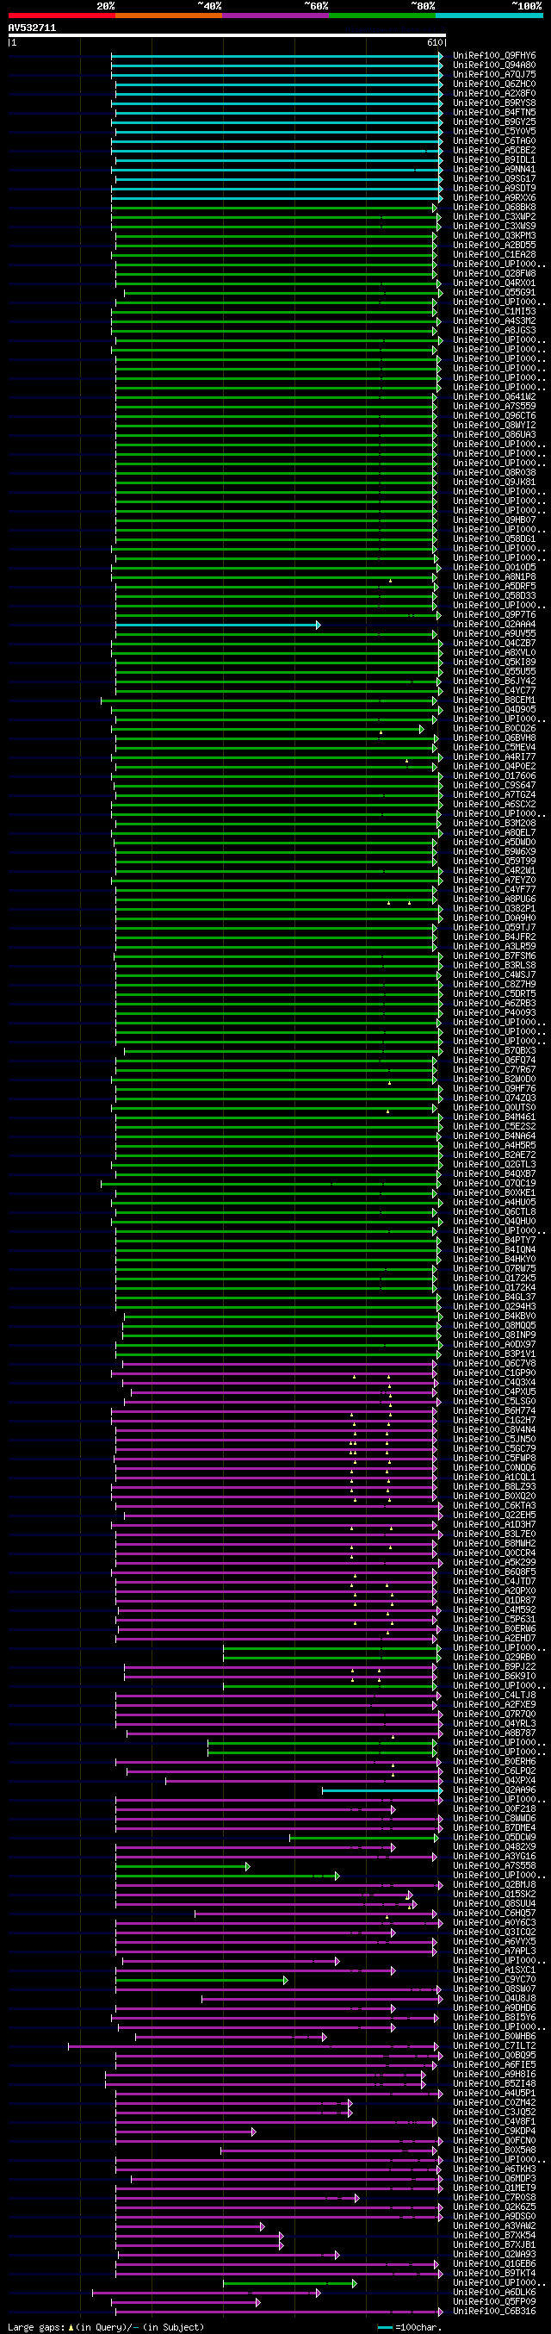Pick the UniRef100_Q2AA96 label

(x=494, y=1790)
